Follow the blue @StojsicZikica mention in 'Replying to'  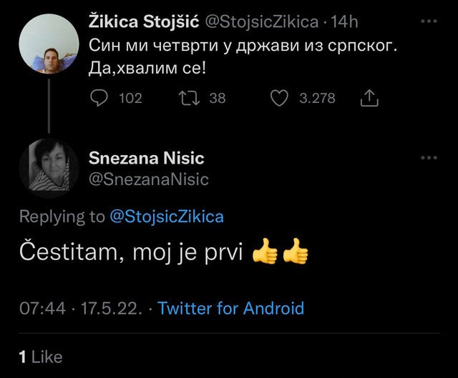(x=167, y=217)
